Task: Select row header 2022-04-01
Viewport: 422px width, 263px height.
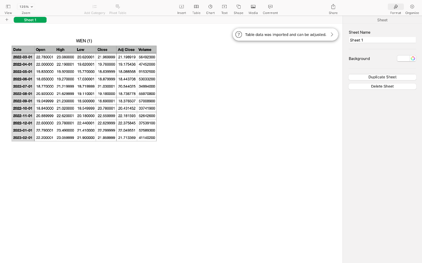Action: click(23, 65)
